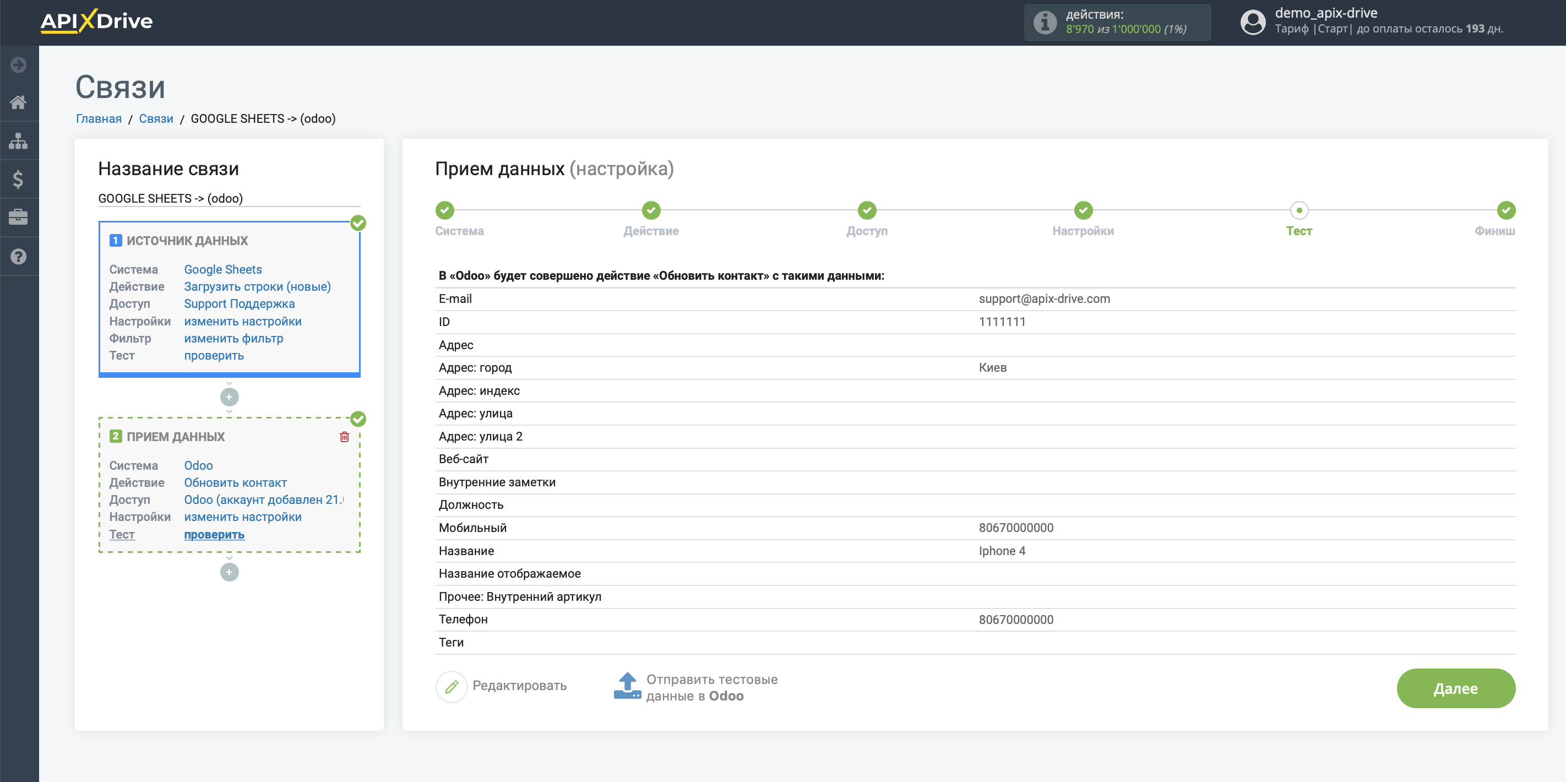
Task: Click the actions info icon
Action: 1045,23
